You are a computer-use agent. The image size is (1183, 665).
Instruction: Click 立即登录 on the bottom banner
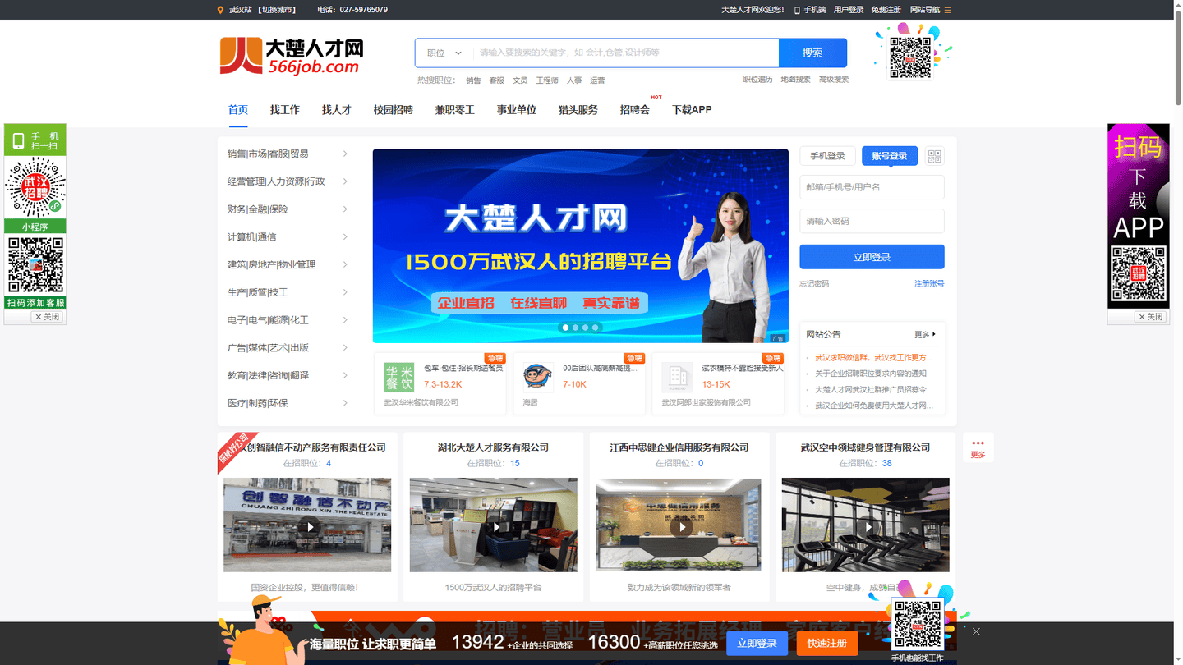[757, 644]
